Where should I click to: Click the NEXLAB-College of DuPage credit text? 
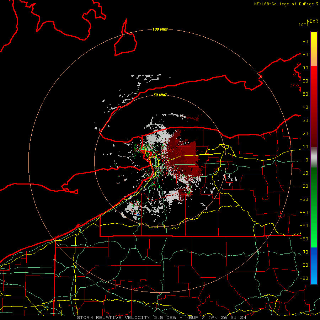[286, 4]
